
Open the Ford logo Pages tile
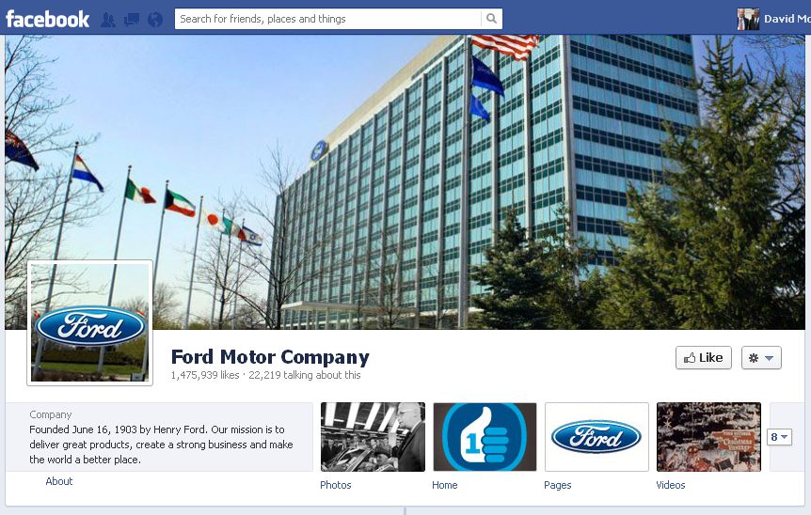click(596, 437)
